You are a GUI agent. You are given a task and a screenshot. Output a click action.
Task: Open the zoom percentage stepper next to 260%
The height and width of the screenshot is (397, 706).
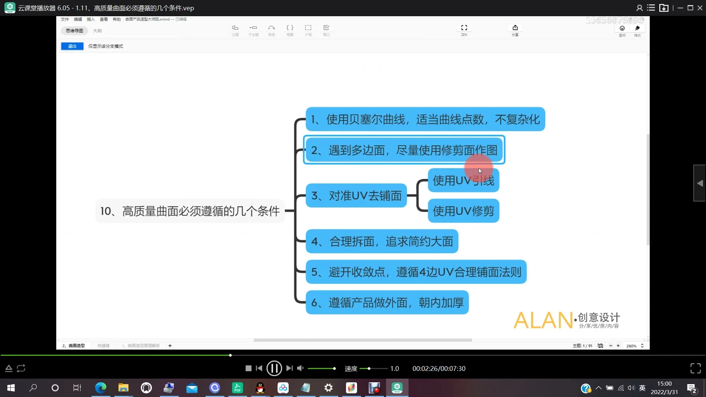pos(642,346)
